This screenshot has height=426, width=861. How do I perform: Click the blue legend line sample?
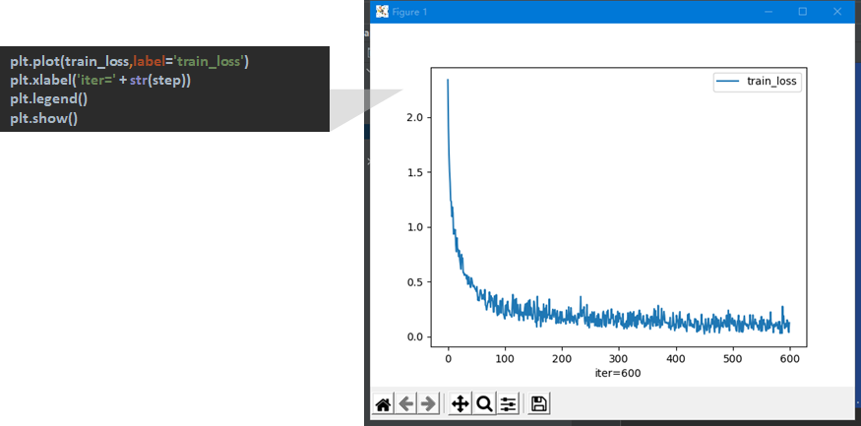pyautogui.click(x=729, y=83)
